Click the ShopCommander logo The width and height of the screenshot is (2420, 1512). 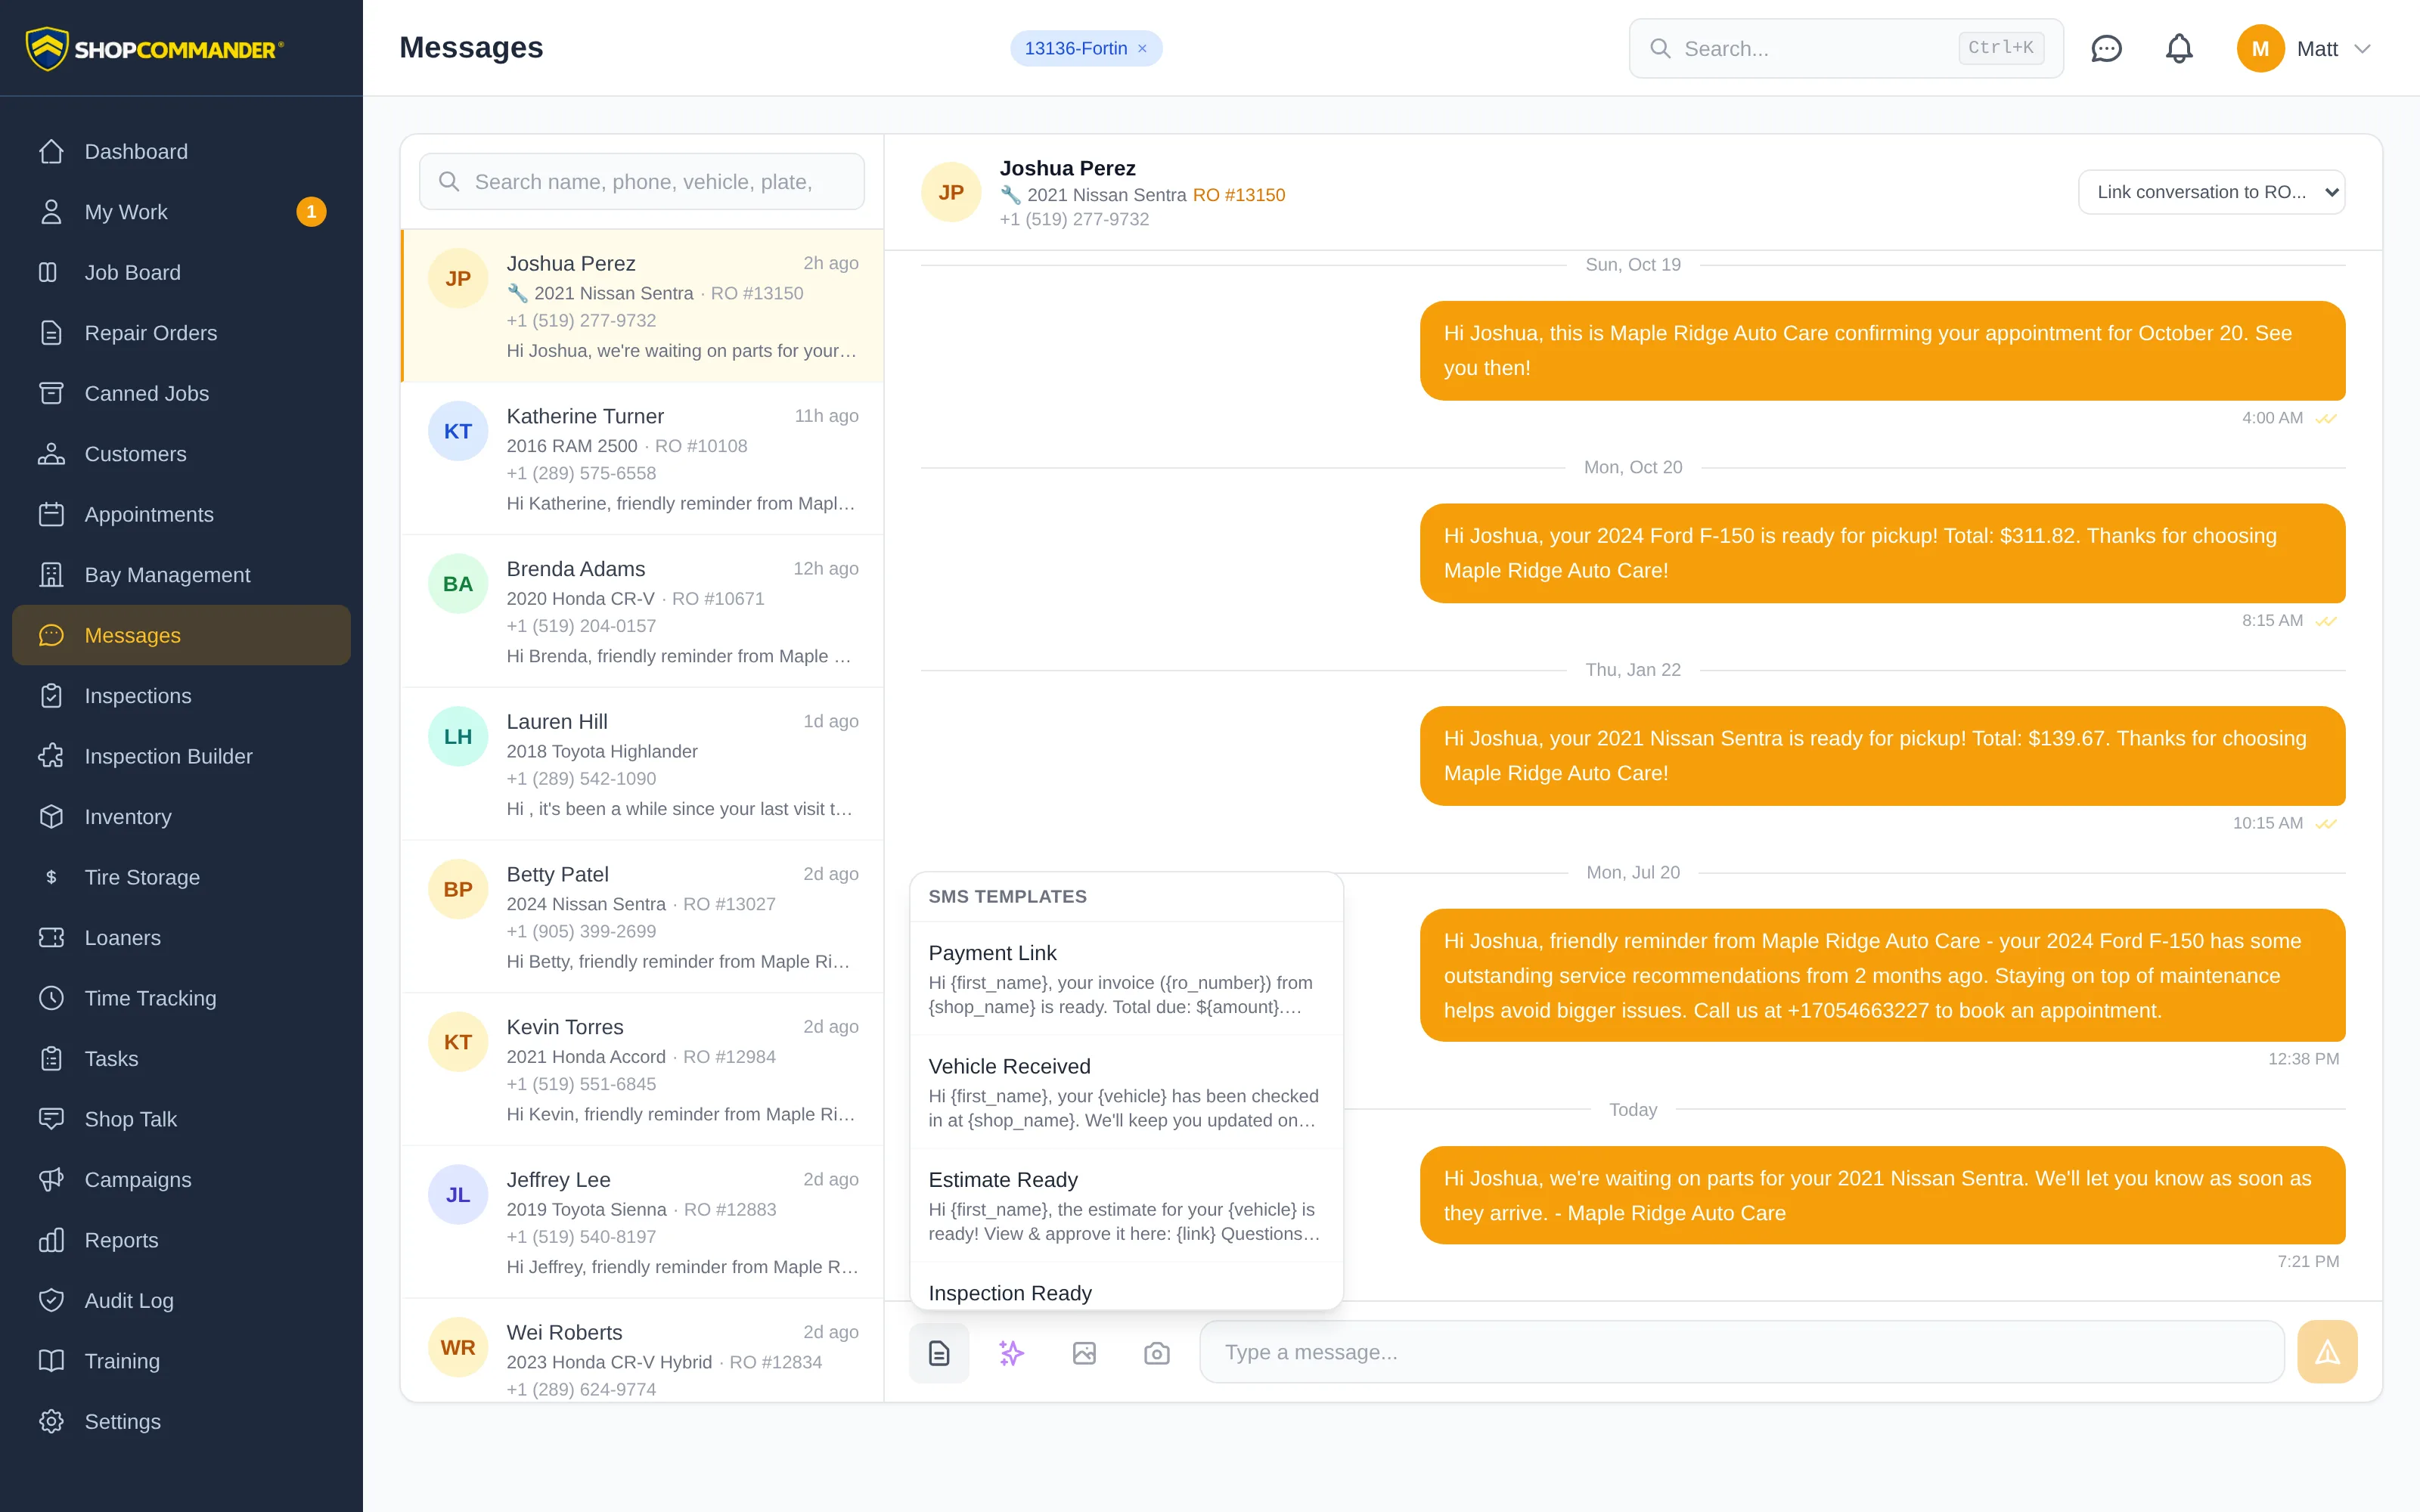click(x=155, y=48)
